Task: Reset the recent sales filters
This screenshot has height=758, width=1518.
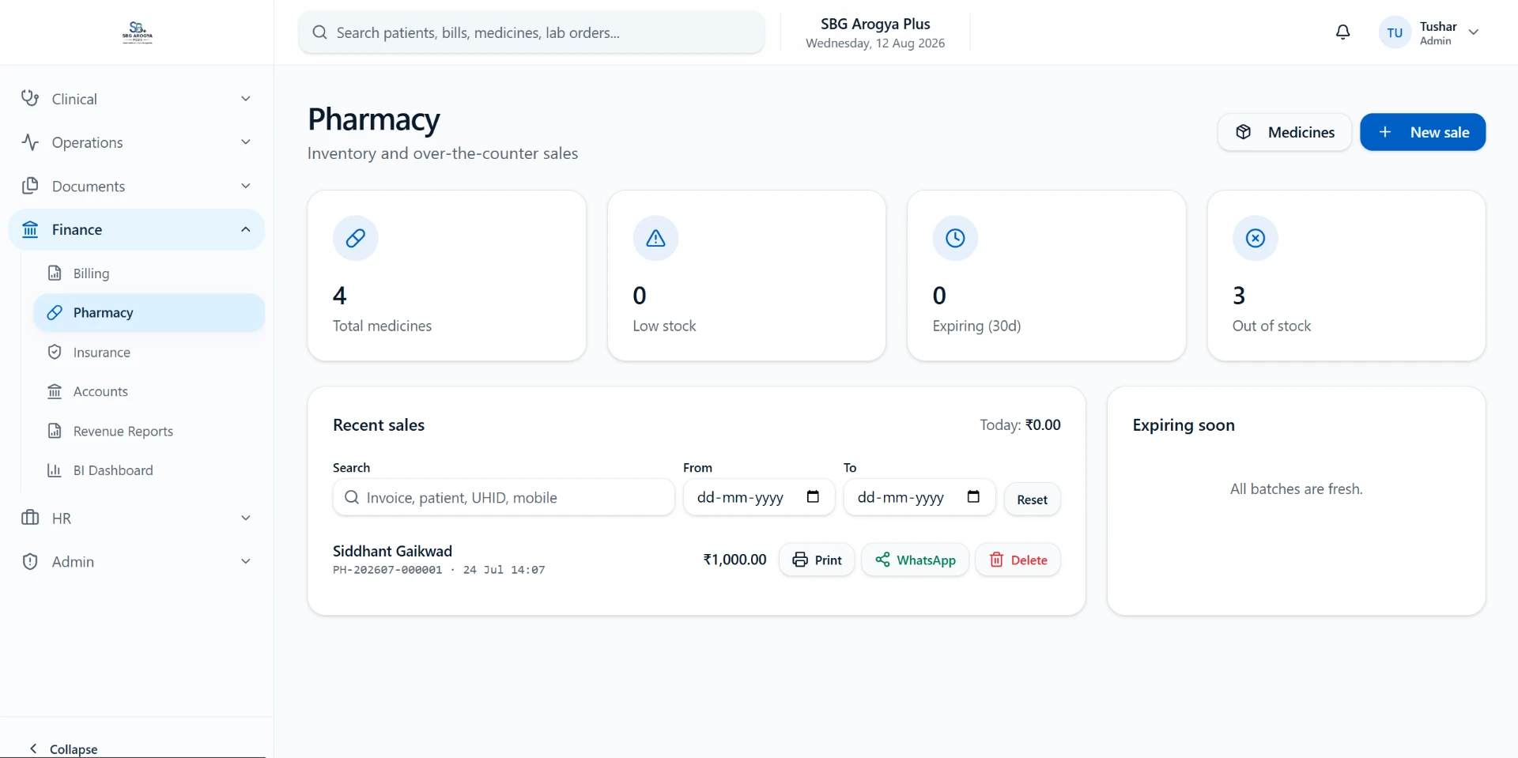Action: 1032,500
